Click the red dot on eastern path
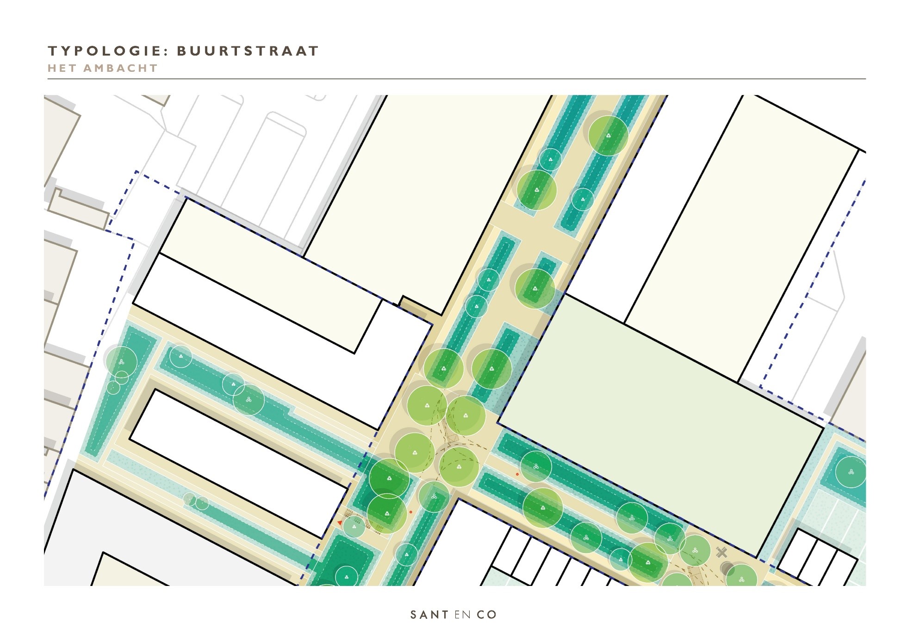 coord(517,474)
